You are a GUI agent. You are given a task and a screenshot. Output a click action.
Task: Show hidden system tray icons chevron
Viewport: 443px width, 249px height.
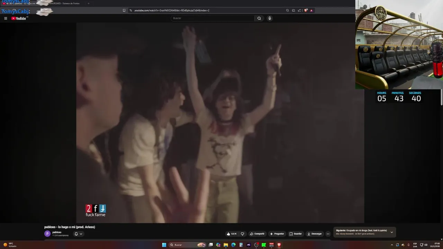(392, 245)
